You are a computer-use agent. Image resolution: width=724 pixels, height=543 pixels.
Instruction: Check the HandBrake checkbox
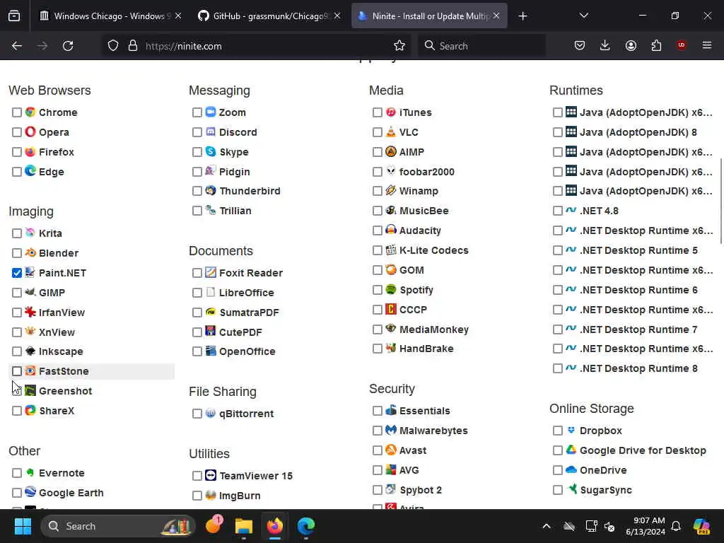pyautogui.click(x=378, y=349)
